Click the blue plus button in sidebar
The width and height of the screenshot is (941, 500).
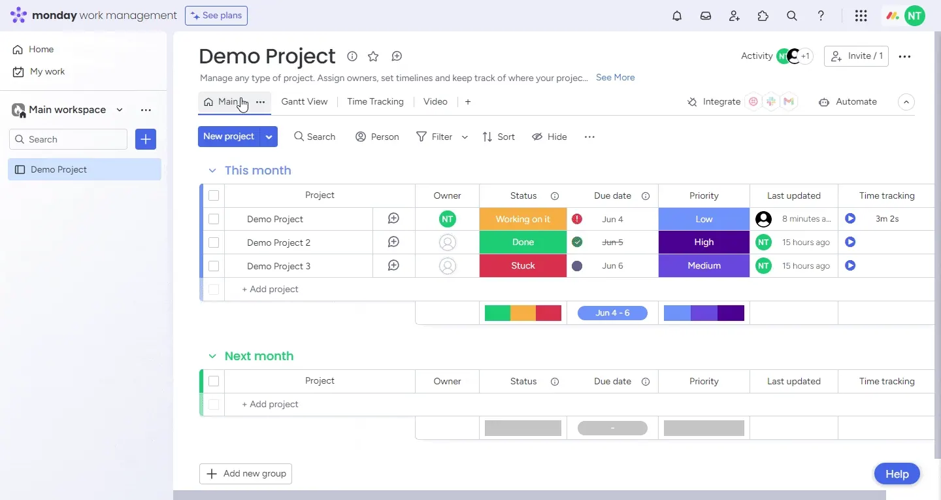coord(146,139)
